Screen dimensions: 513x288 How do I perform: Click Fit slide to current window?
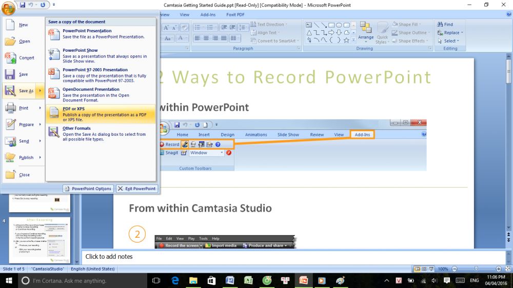click(x=508, y=269)
